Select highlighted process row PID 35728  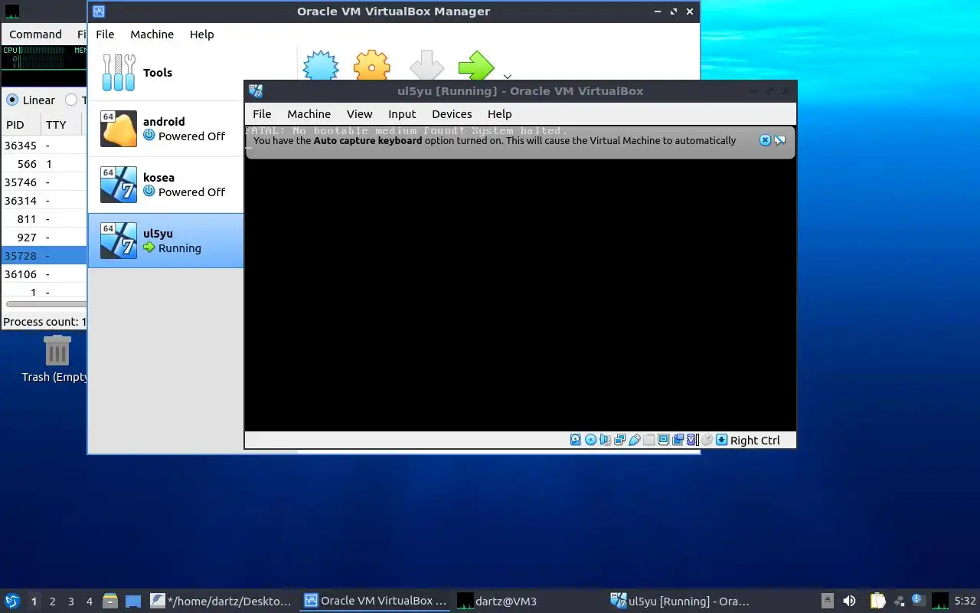(x=44, y=256)
